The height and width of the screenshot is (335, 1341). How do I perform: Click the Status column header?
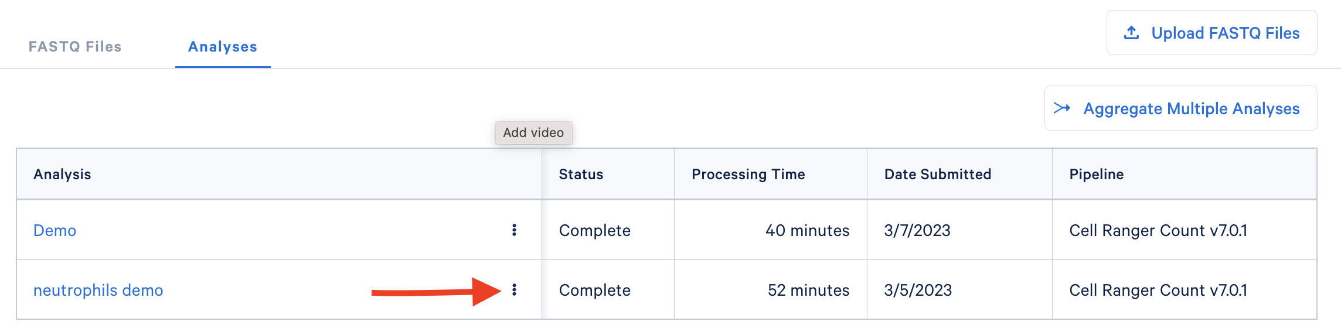pos(581,175)
